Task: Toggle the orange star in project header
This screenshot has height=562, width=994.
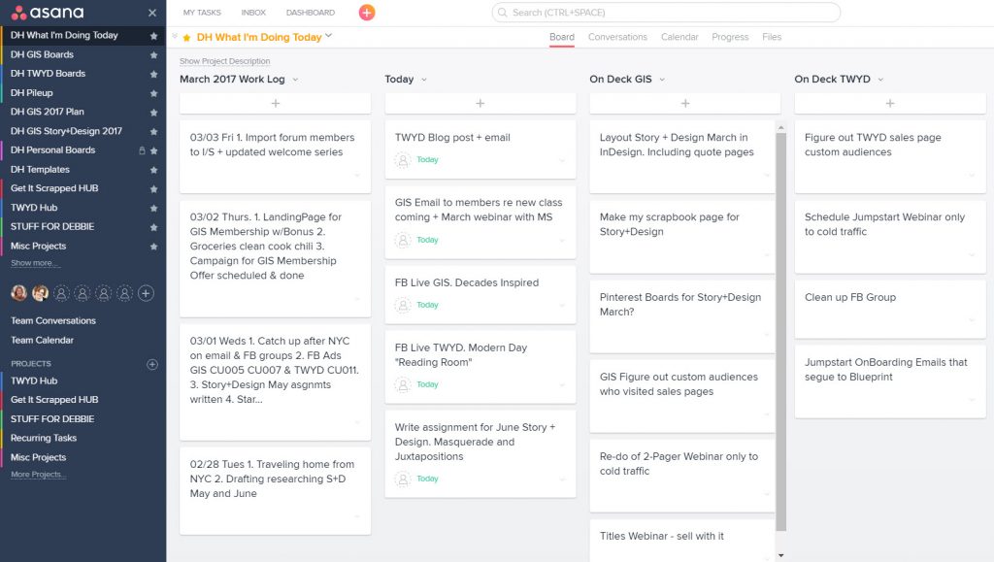Action: pyautogui.click(x=186, y=38)
